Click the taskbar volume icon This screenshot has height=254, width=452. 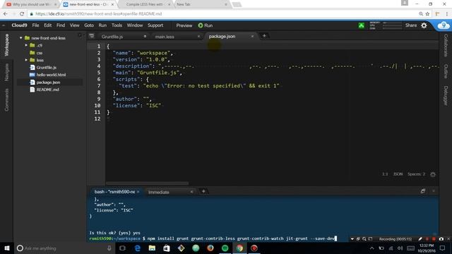400,248
